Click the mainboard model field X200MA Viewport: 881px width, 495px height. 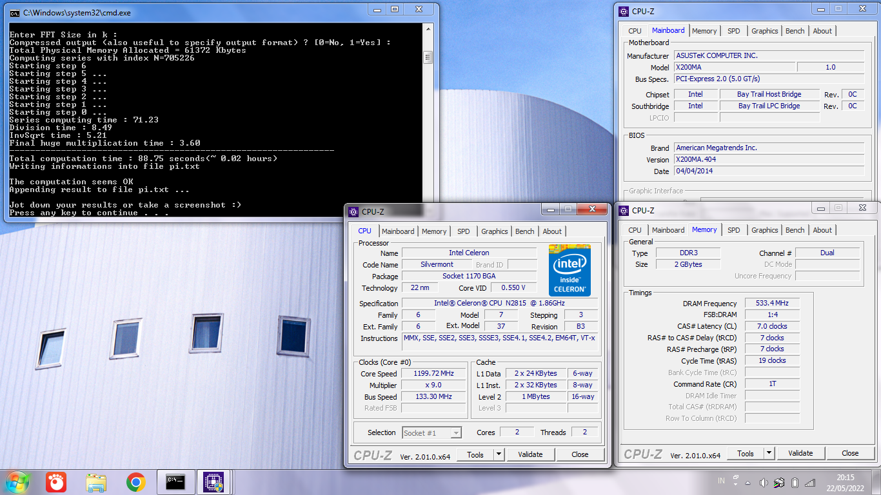point(735,67)
